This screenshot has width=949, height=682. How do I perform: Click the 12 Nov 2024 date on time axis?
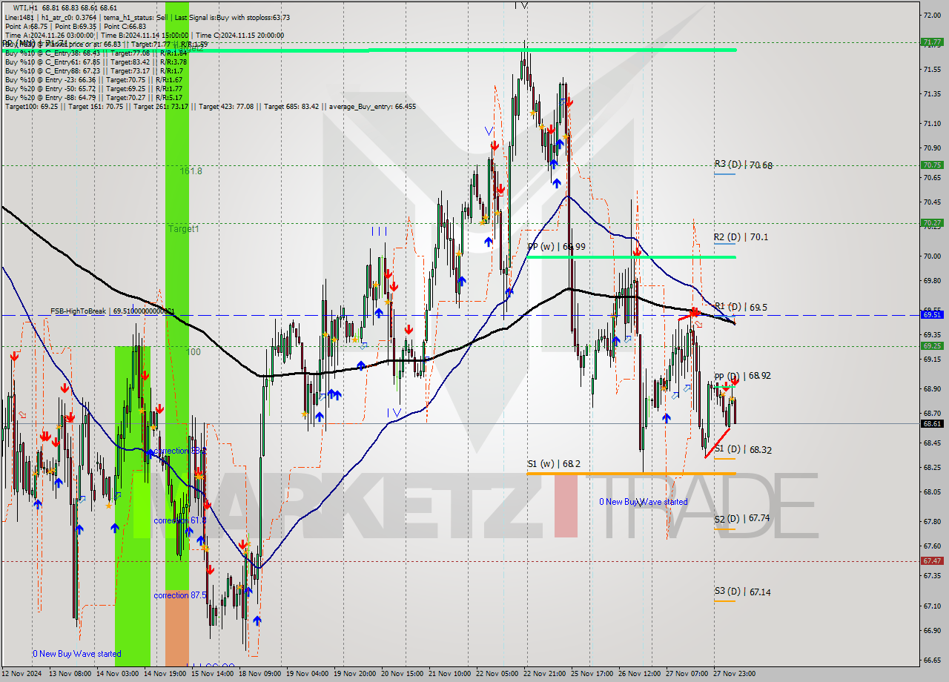tap(23, 674)
